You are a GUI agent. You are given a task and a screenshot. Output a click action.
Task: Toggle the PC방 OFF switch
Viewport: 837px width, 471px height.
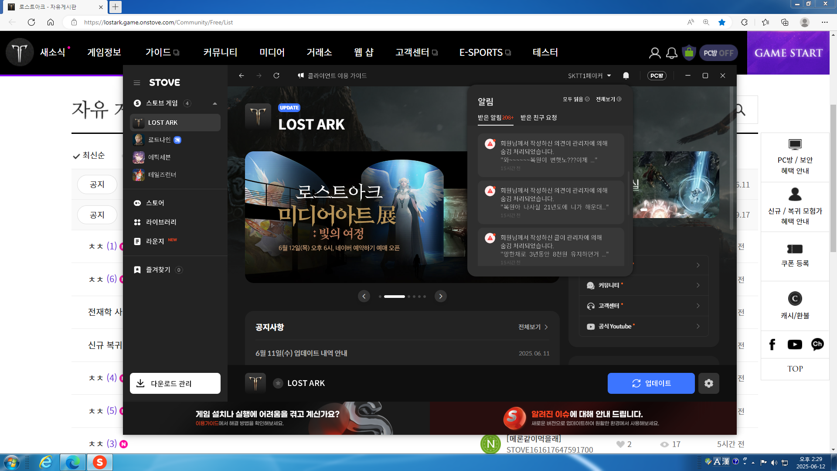[718, 53]
